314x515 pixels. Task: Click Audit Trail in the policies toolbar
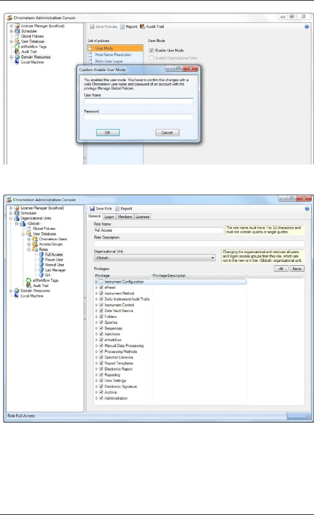pyautogui.click(x=152, y=27)
